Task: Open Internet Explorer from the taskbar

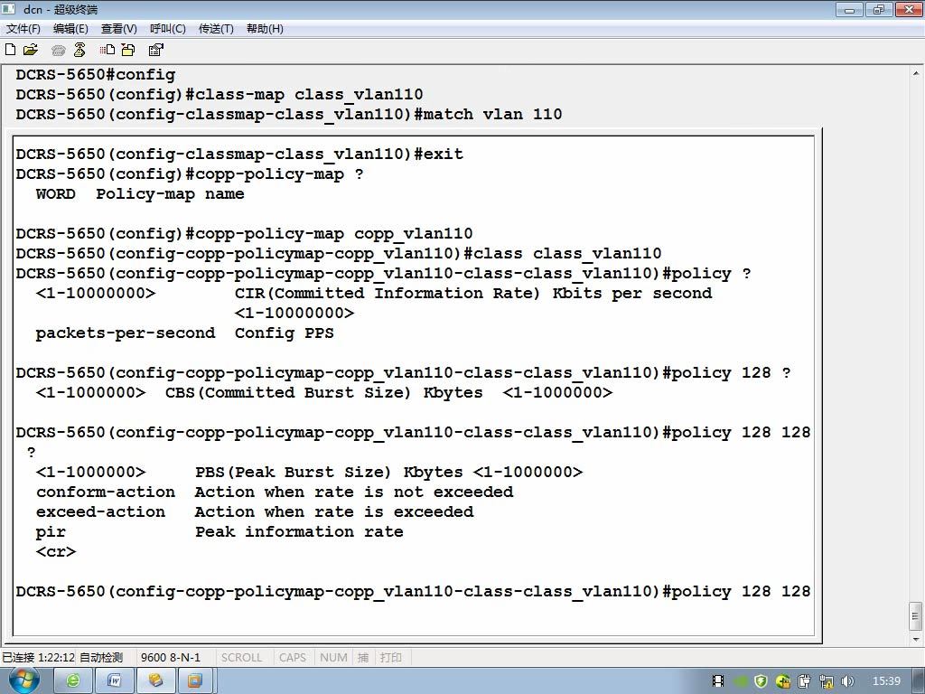Action: click(x=73, y=680)
